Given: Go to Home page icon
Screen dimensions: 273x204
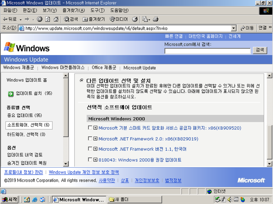Looking at the screenshot, I should (56, 19).
